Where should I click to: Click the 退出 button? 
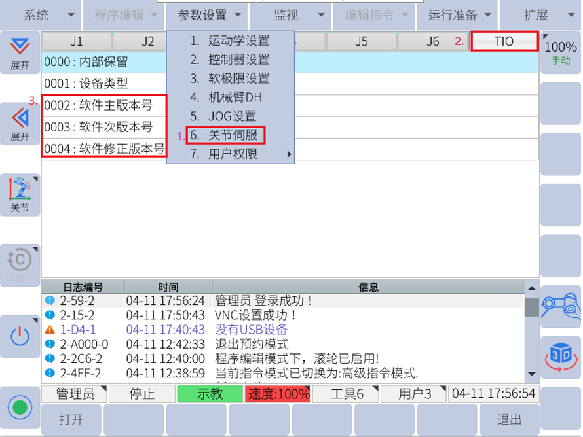click(509, 419)
